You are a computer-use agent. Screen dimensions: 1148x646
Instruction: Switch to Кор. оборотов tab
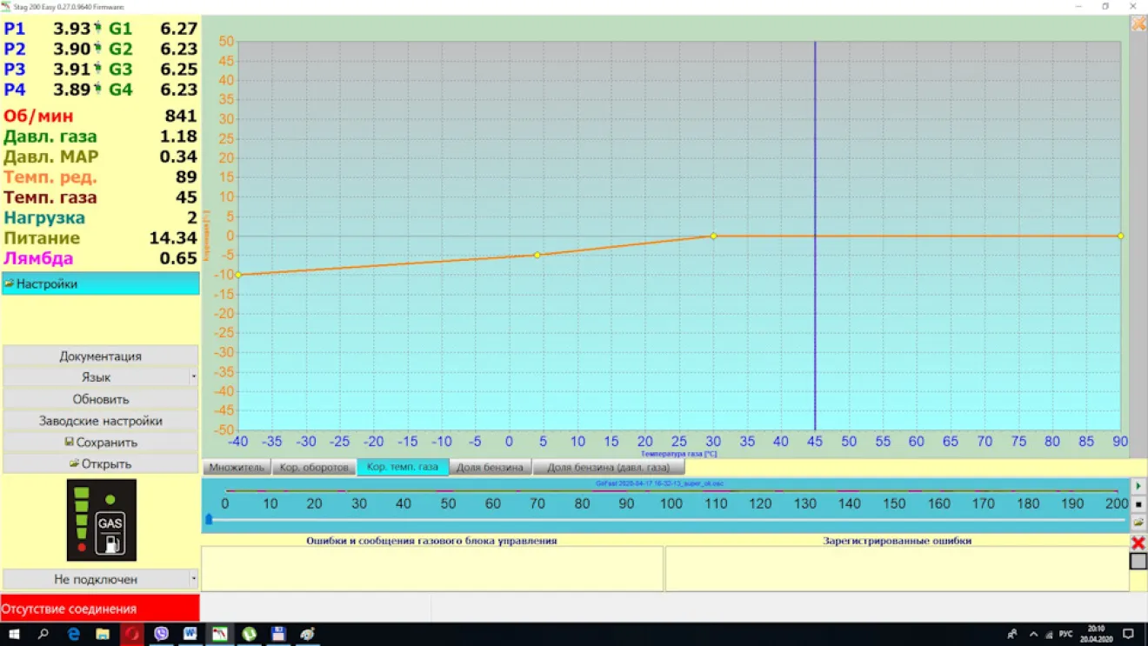click(x=314, y=467)
